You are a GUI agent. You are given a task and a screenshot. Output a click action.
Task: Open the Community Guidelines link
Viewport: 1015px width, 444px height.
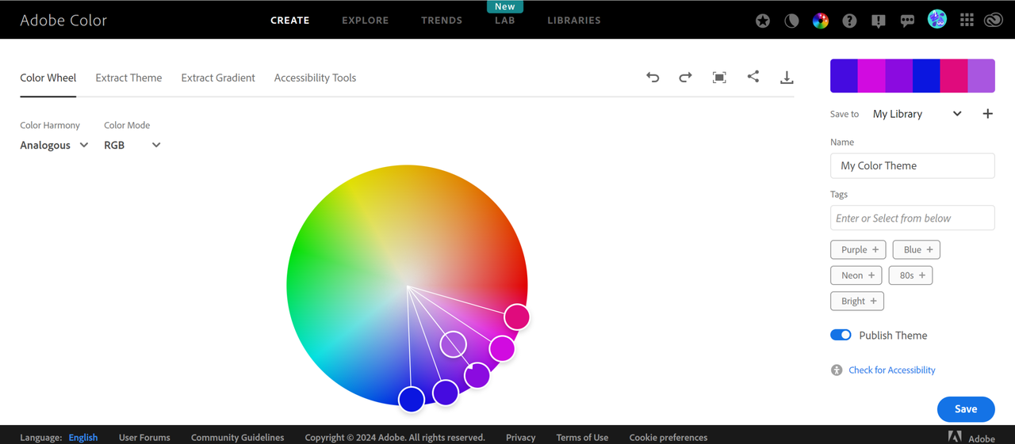click(237, 437)
